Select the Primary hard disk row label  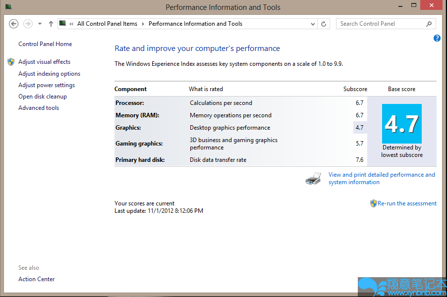[140, 160]
